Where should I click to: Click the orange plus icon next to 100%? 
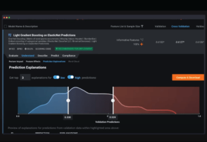point(141,44)
